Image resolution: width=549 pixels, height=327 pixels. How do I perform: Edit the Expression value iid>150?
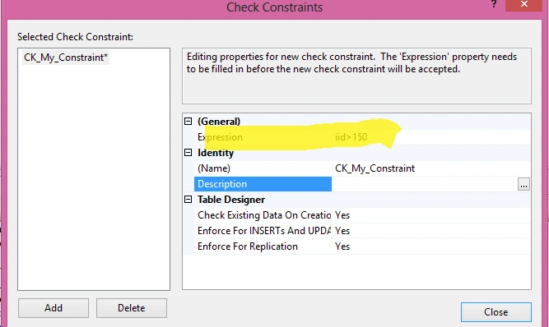pyautogui.click(x=431, y=137)
